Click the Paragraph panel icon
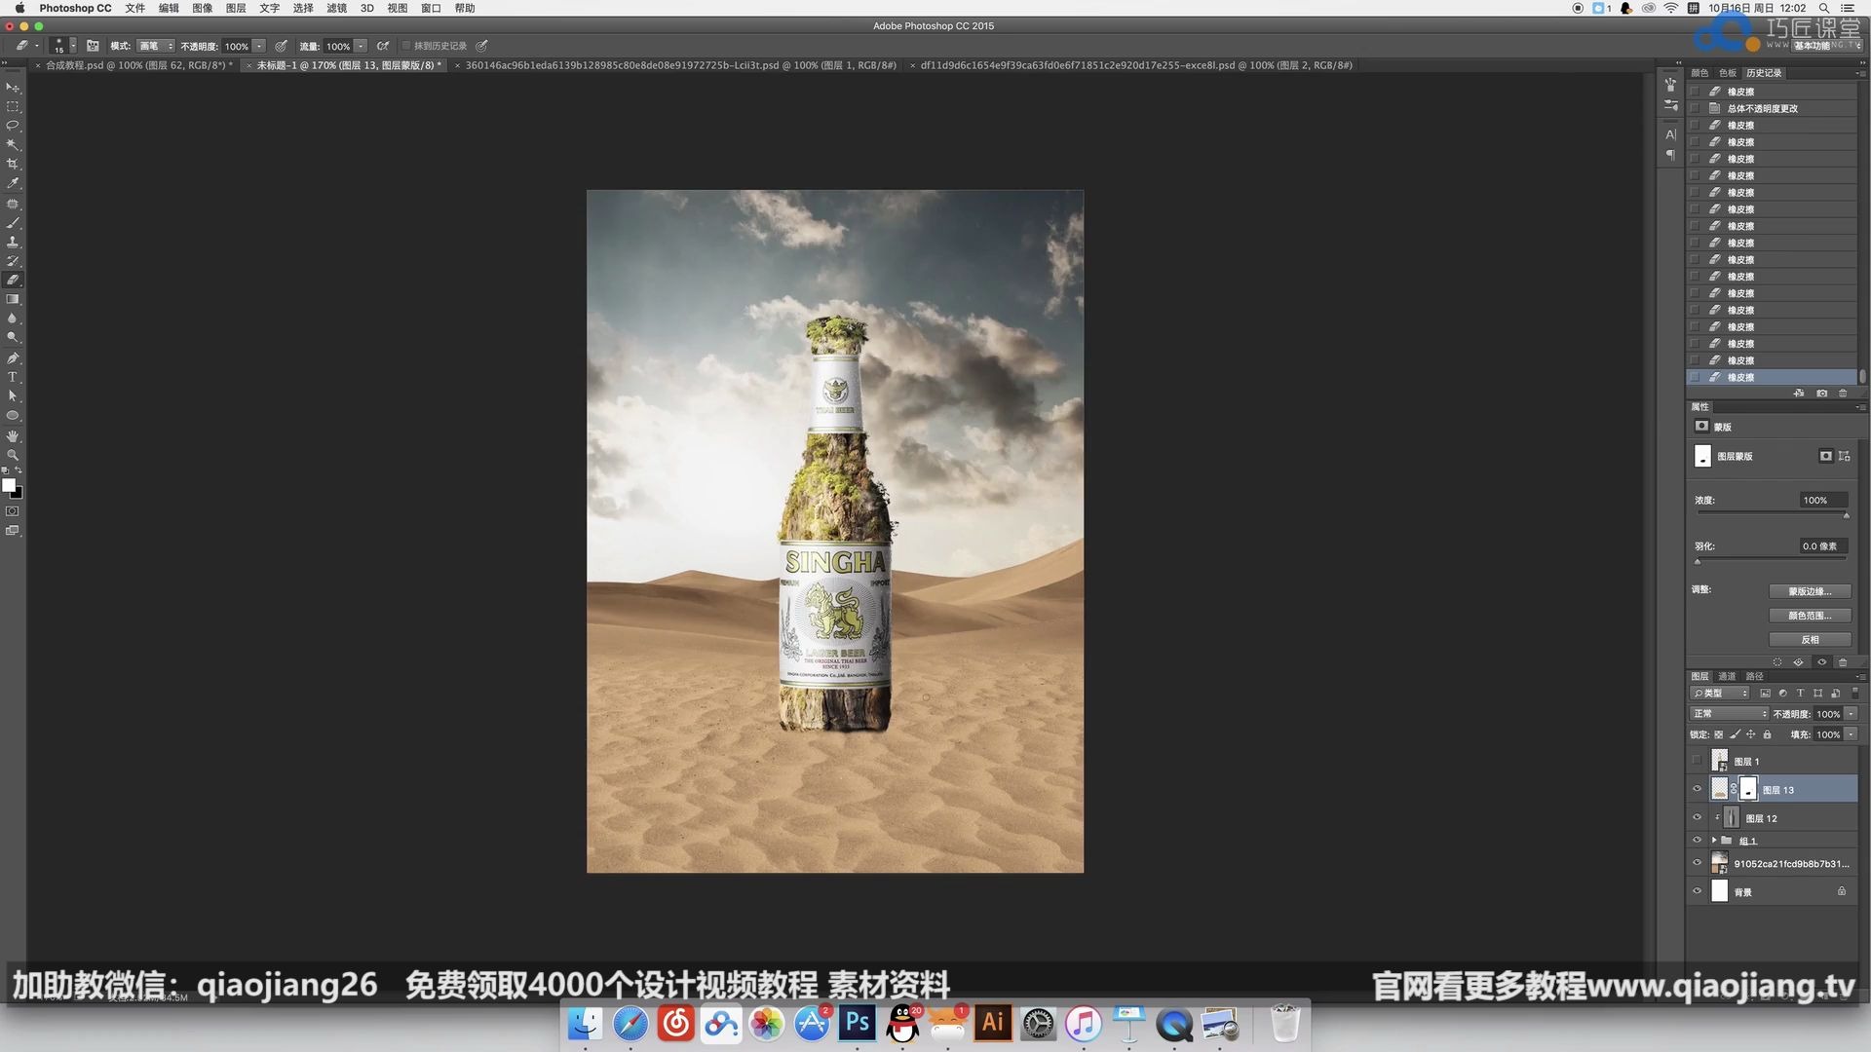1871x1052 pixels. 1670,156
